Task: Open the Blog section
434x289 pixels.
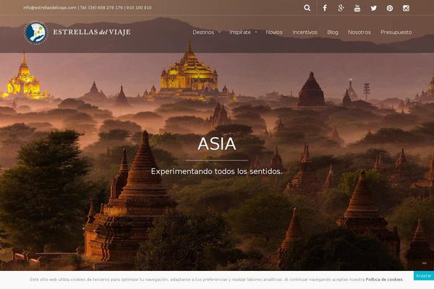Action: (333, 33)
